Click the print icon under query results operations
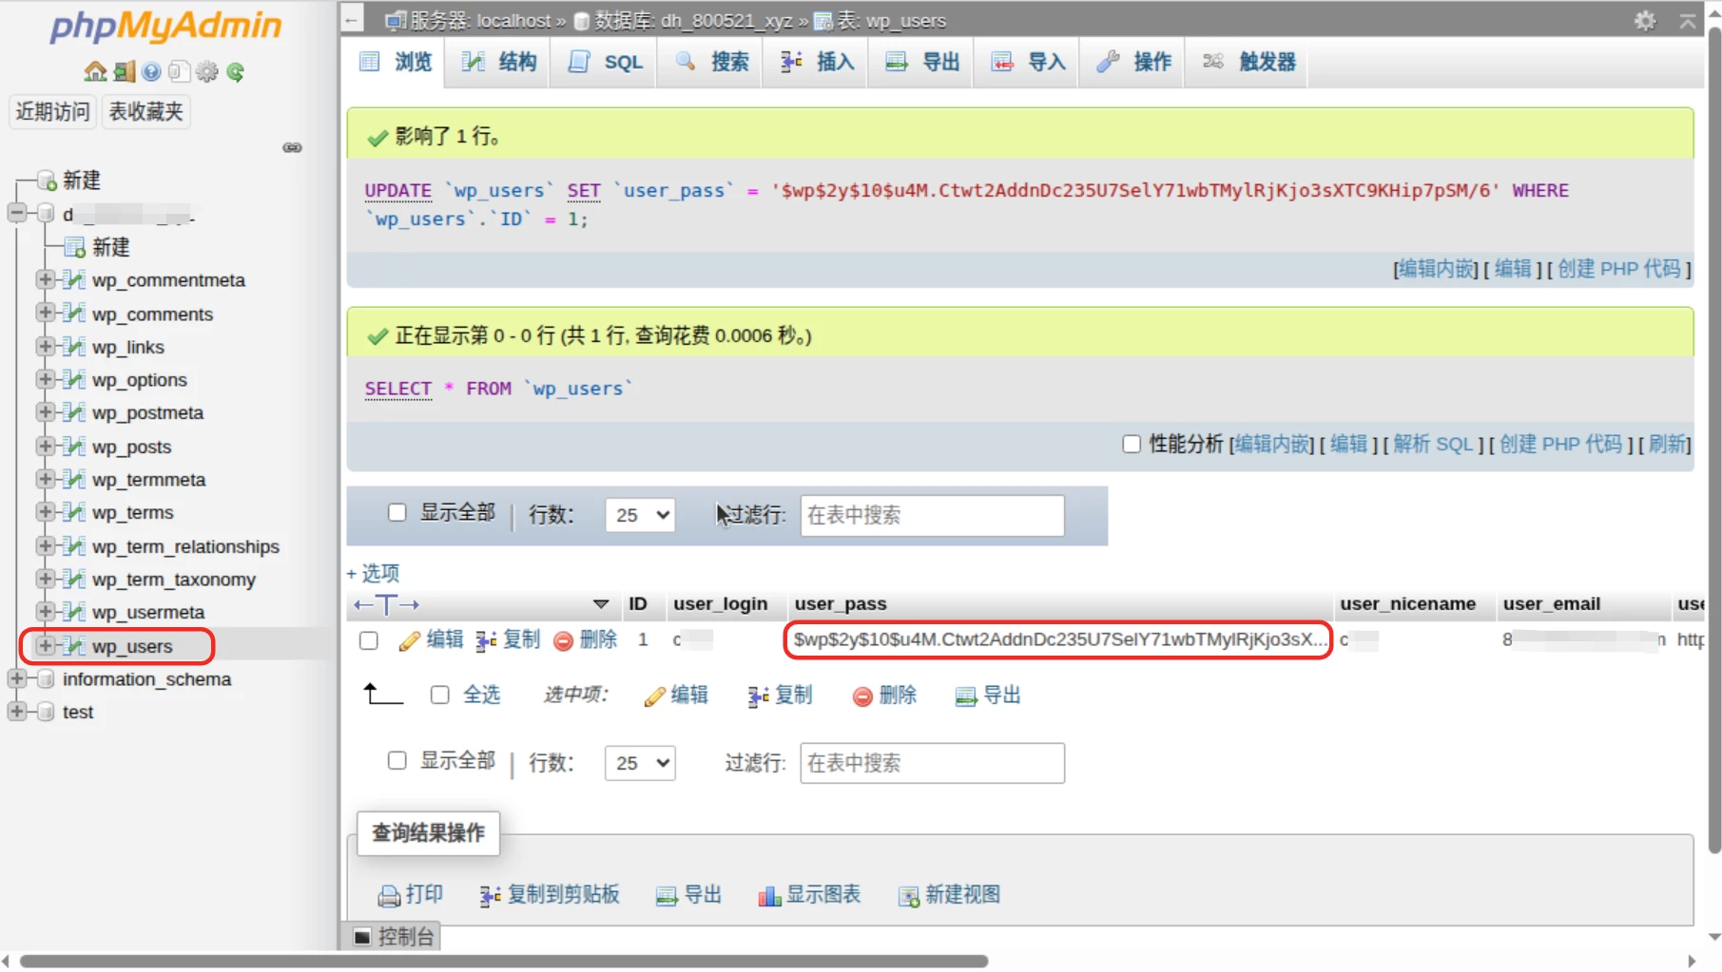1722x972 pixels. point(389,896)
